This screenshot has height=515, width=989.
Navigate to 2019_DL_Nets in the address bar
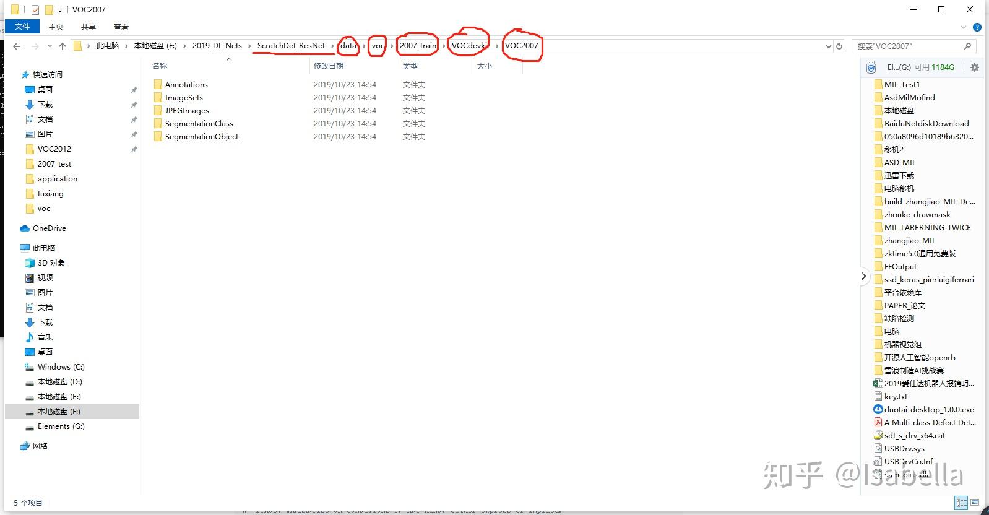217,46
